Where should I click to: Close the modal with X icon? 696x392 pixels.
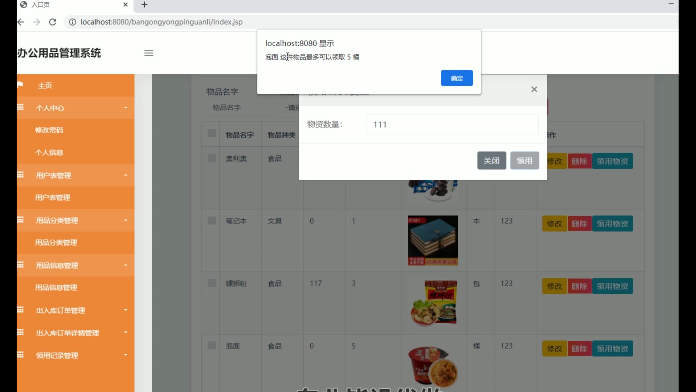[x=534, y=89]
